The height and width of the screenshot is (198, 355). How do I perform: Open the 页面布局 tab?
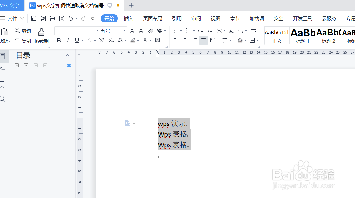pos(153,18)
